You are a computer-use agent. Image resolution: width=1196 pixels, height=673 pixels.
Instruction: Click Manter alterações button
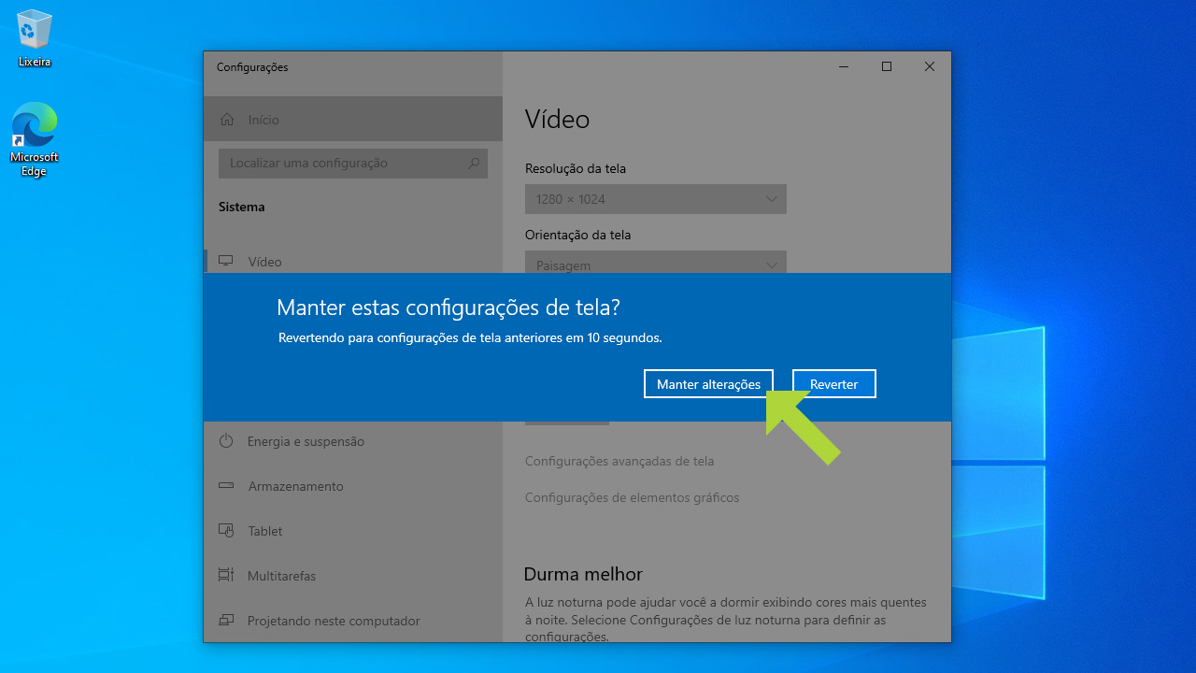[x=708, y=384]
